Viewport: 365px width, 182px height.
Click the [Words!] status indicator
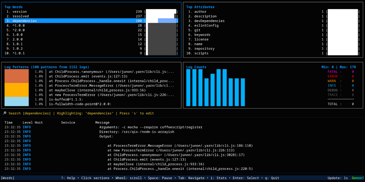coord(8,178)
